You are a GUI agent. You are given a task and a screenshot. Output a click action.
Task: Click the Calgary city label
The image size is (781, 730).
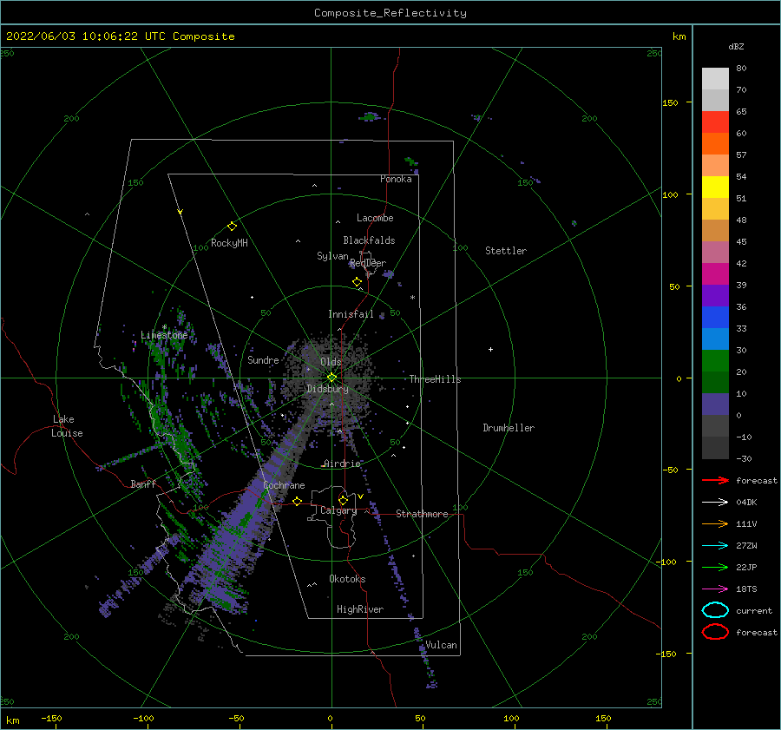[338, 510]
